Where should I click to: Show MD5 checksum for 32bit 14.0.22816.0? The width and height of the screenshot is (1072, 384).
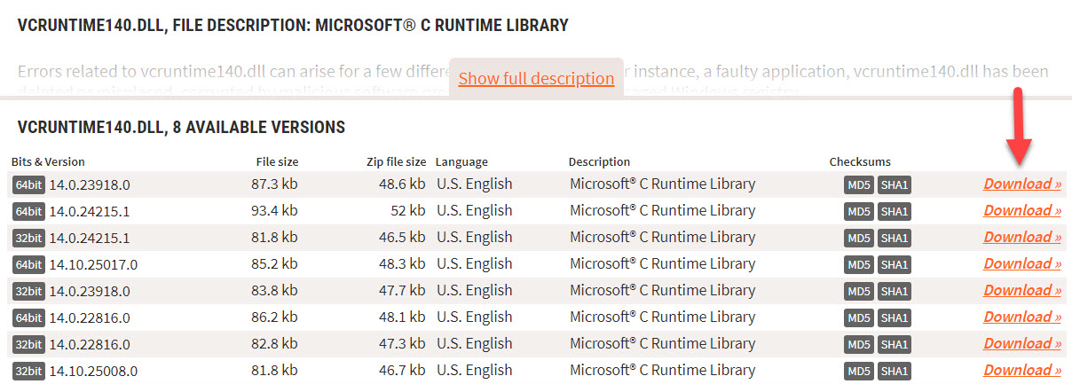(859, 345)
